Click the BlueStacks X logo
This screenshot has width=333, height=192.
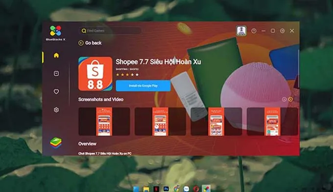(56, 33)
